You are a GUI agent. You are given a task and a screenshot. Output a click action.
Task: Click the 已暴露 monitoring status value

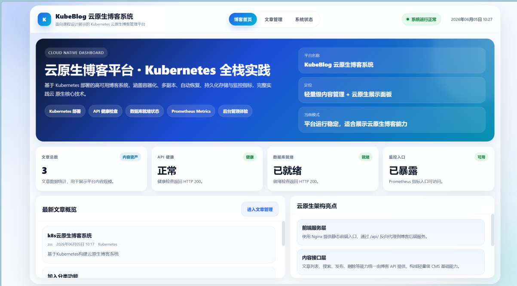point(403,171)
